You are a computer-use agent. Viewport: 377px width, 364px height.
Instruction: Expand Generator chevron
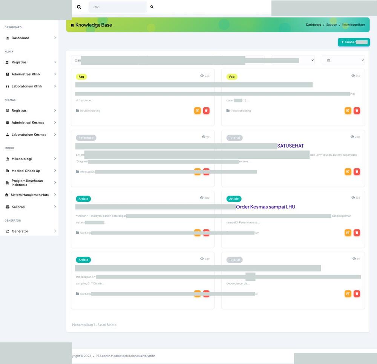(55, 231)
